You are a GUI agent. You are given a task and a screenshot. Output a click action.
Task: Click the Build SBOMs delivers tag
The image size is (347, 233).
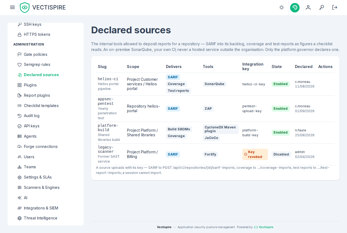click(x=179, y=129)
